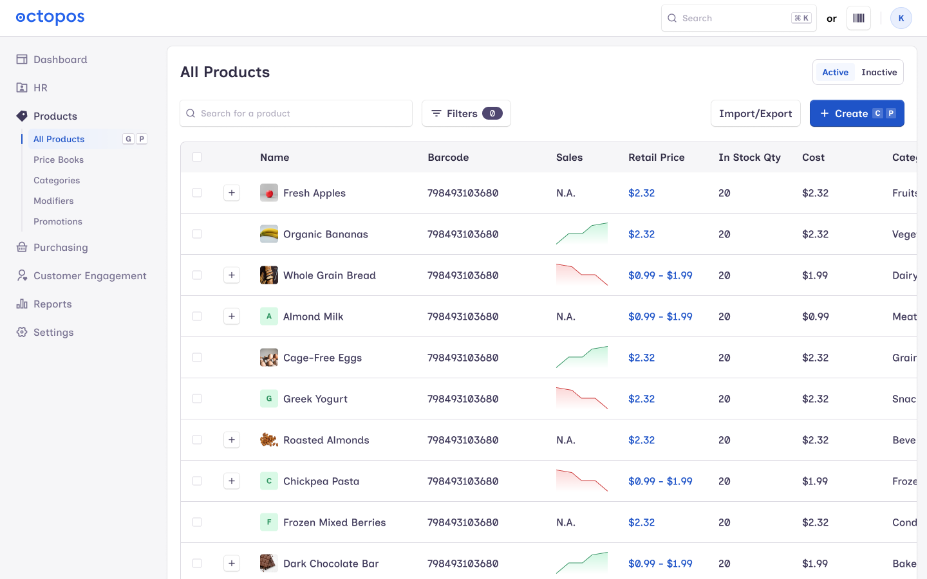Focus the global Search field
Screen dimensions: 927x579
[x=739, y=18]
